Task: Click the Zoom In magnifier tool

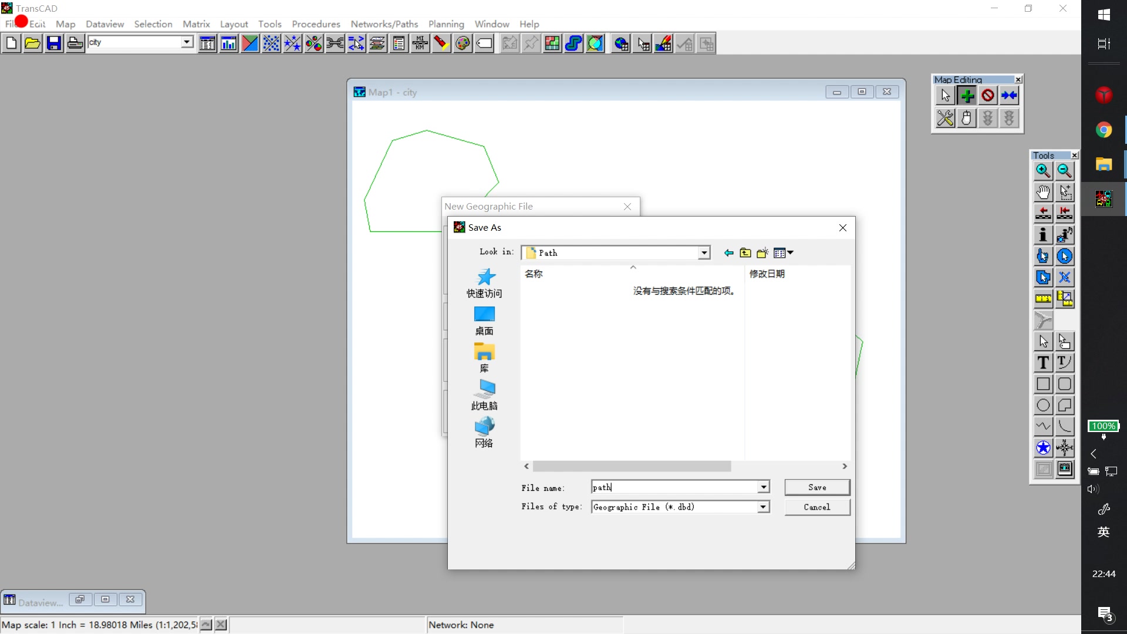Action: click(1043, 171)
